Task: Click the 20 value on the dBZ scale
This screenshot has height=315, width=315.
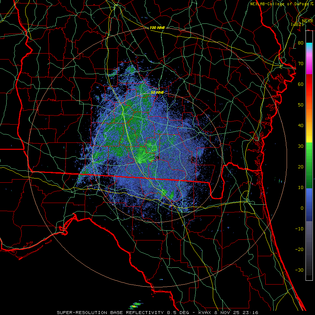Action: [x=301, y=167]
